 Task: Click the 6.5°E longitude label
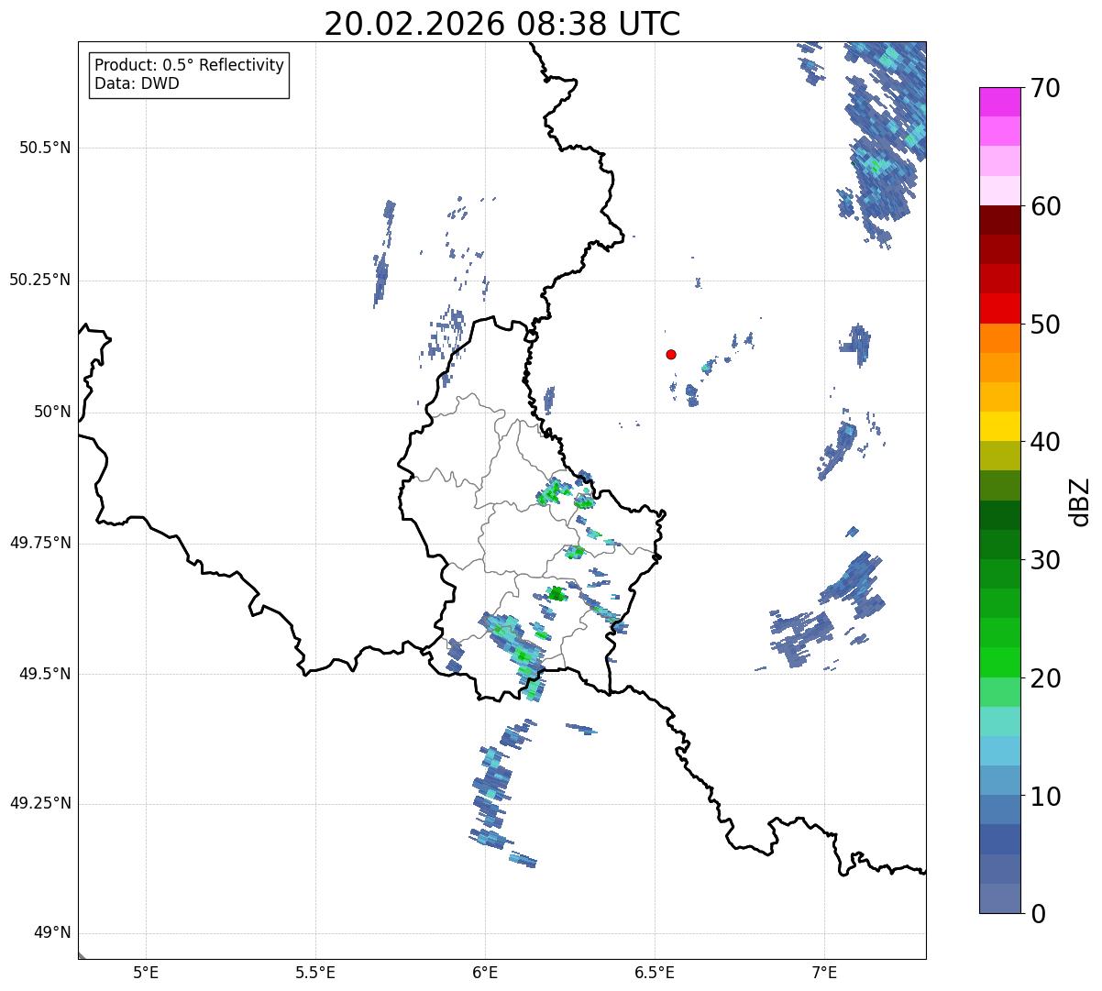tap(655, 972)
